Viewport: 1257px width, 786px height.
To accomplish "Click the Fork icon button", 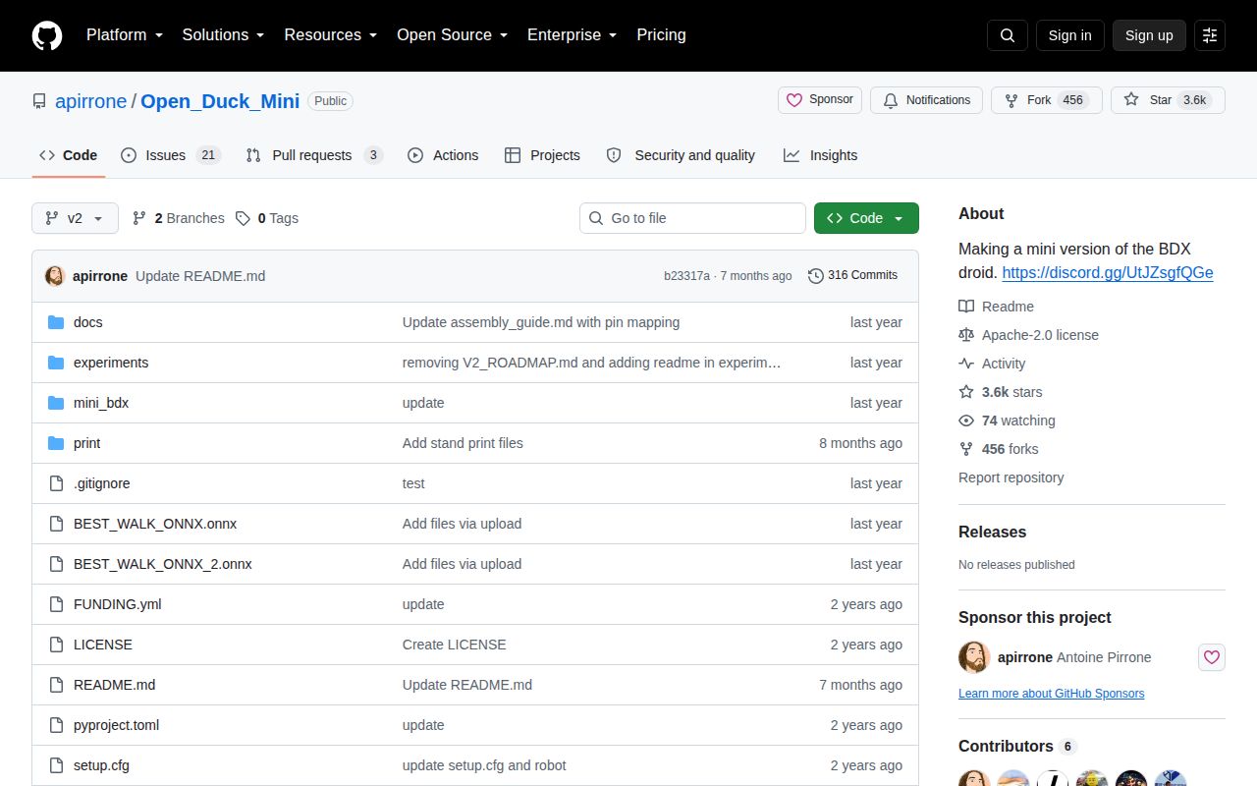I will click(x=1011, y=100).
